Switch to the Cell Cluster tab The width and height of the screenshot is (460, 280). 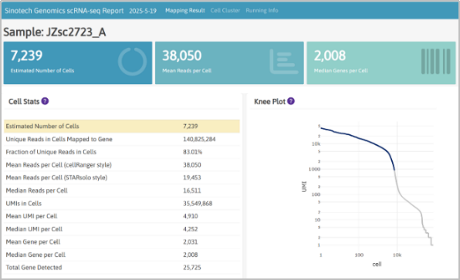(x=225, y=11)
